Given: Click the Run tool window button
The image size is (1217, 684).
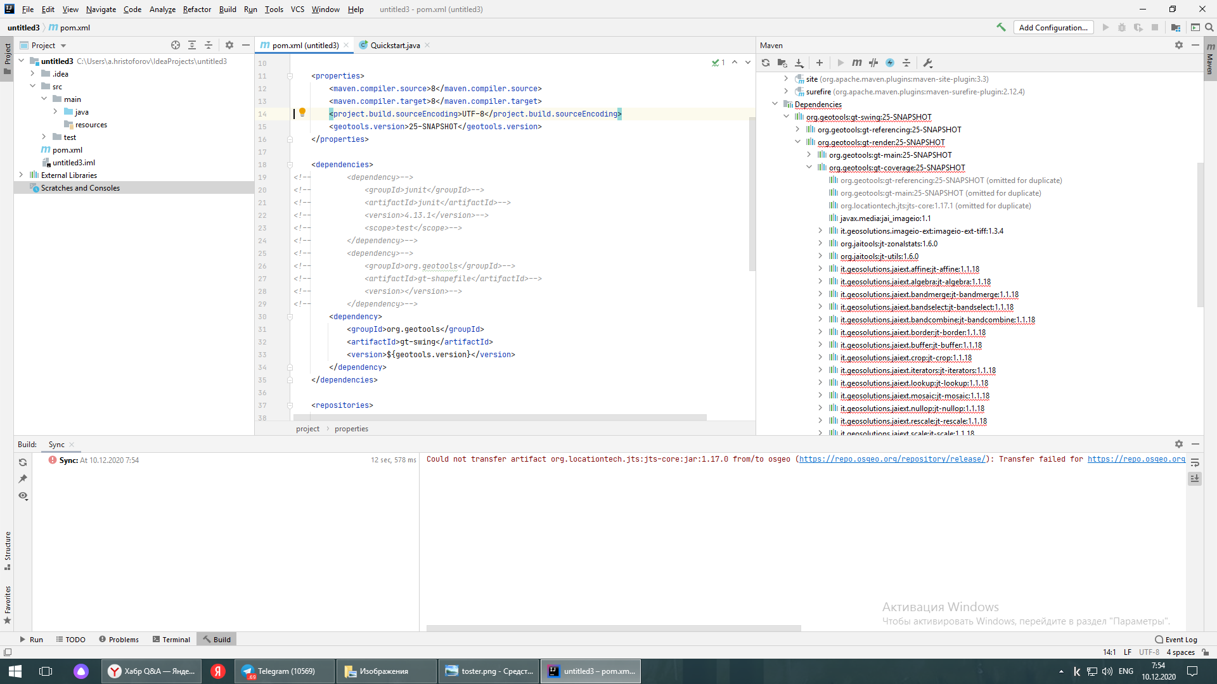Looking at the screenshot, I should coord(31,639).
